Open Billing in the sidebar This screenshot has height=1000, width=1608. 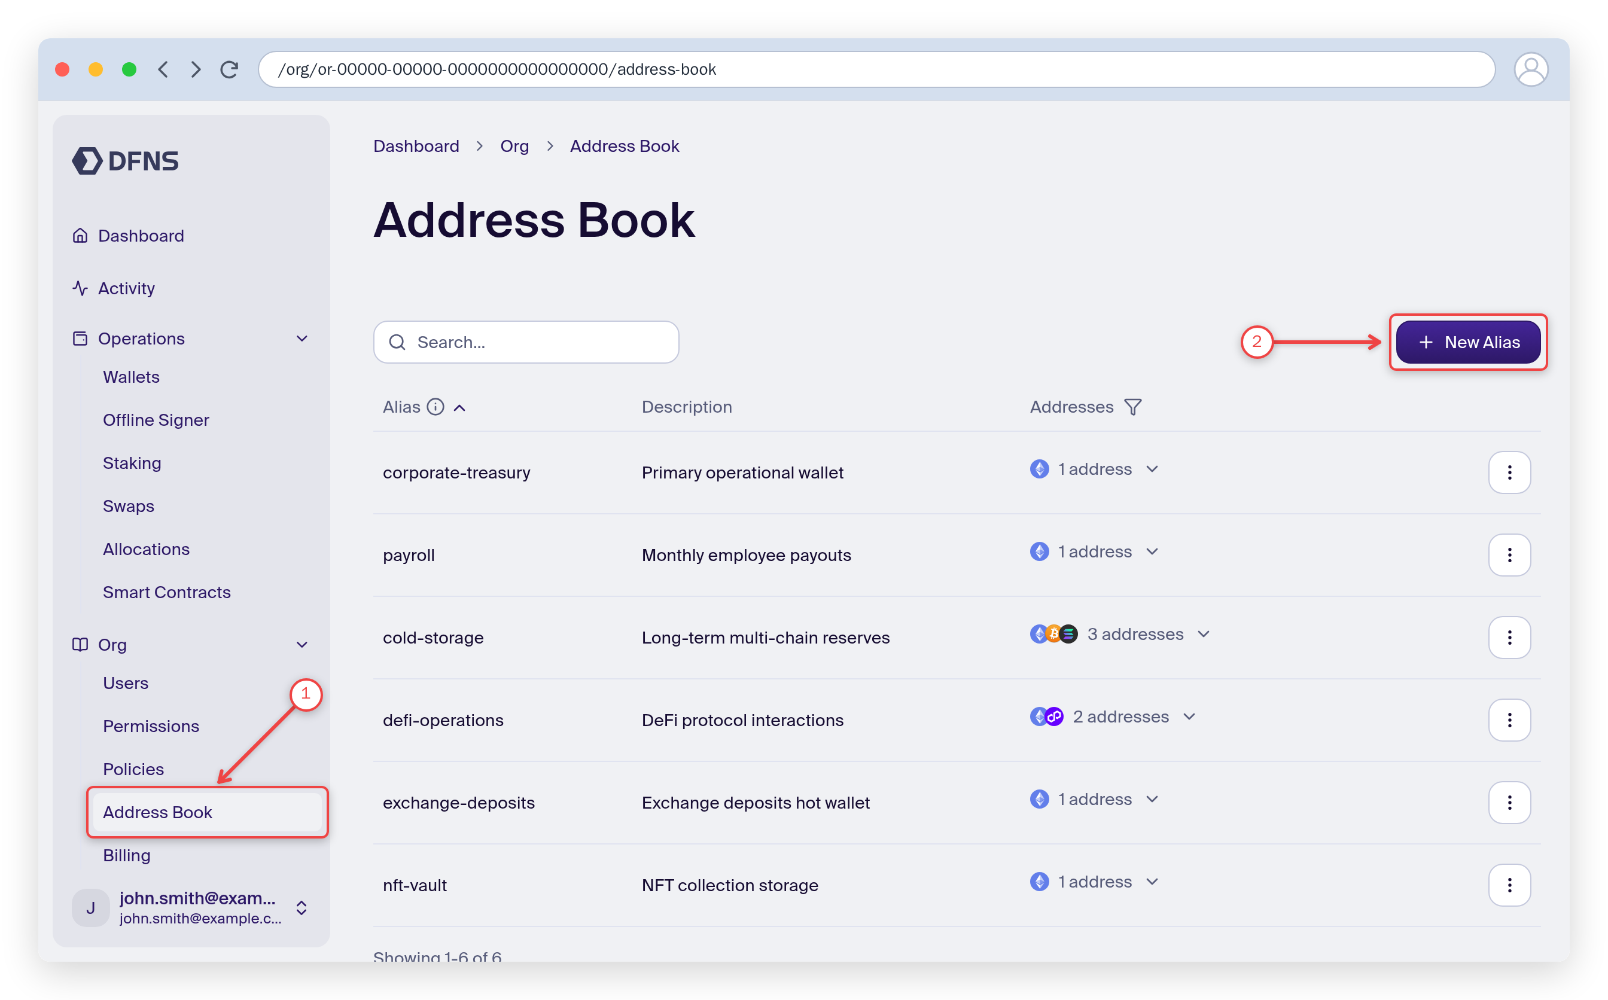[126, 855]
